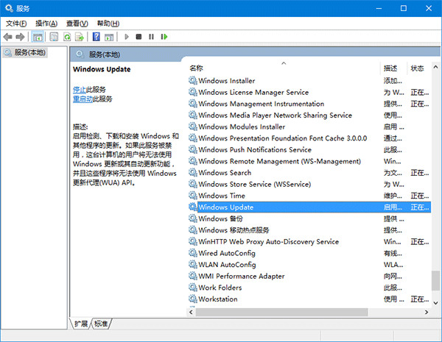The width and height of the screenshot is (442, 342).
Task: Toggle the show/hide console tree icon
Action: [38, 37]
